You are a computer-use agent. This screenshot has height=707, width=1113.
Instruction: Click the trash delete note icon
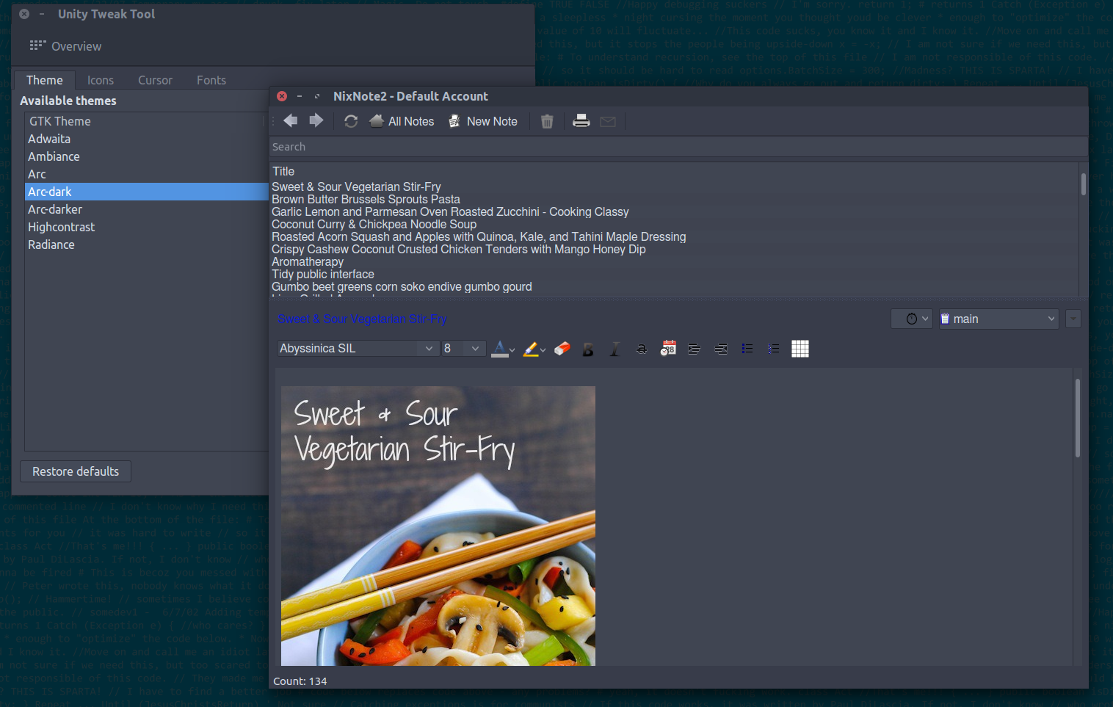547,121
